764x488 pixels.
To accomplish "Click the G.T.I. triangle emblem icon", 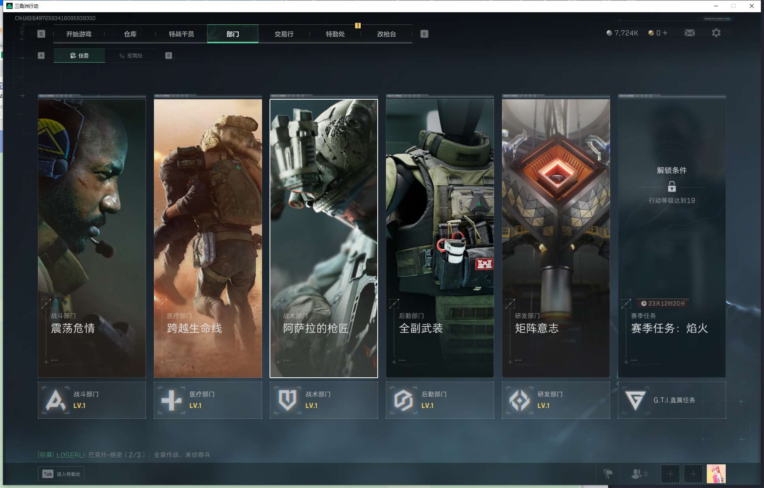I will click(635, 400).
